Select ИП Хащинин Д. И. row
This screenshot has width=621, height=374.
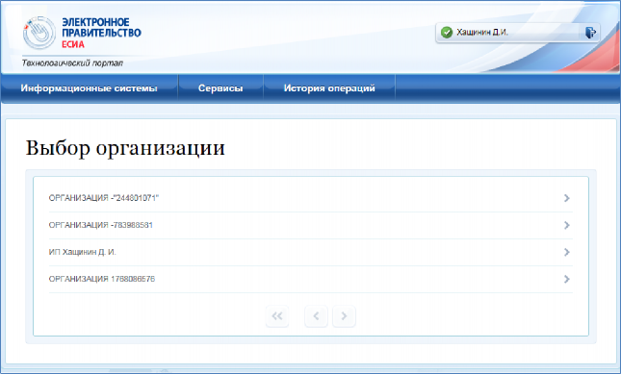(x=310, y=252)
